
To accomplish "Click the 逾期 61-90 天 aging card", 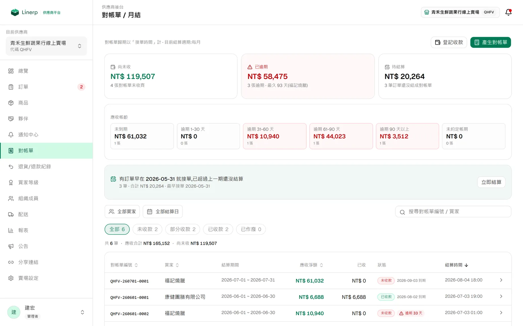I will (341, 136).
